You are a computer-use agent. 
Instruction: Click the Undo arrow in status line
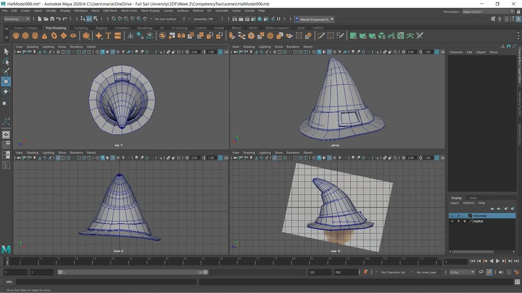tap(58, 19)
